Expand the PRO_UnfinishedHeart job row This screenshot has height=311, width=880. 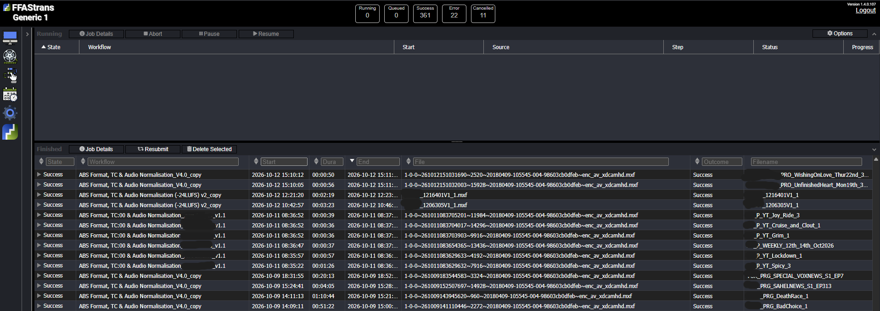39,185
